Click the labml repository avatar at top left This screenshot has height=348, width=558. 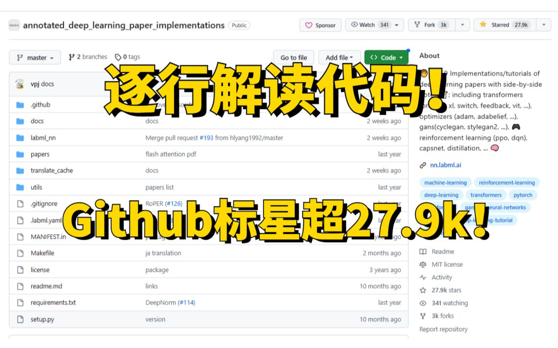pyautogui.click(x=14, y=24)
